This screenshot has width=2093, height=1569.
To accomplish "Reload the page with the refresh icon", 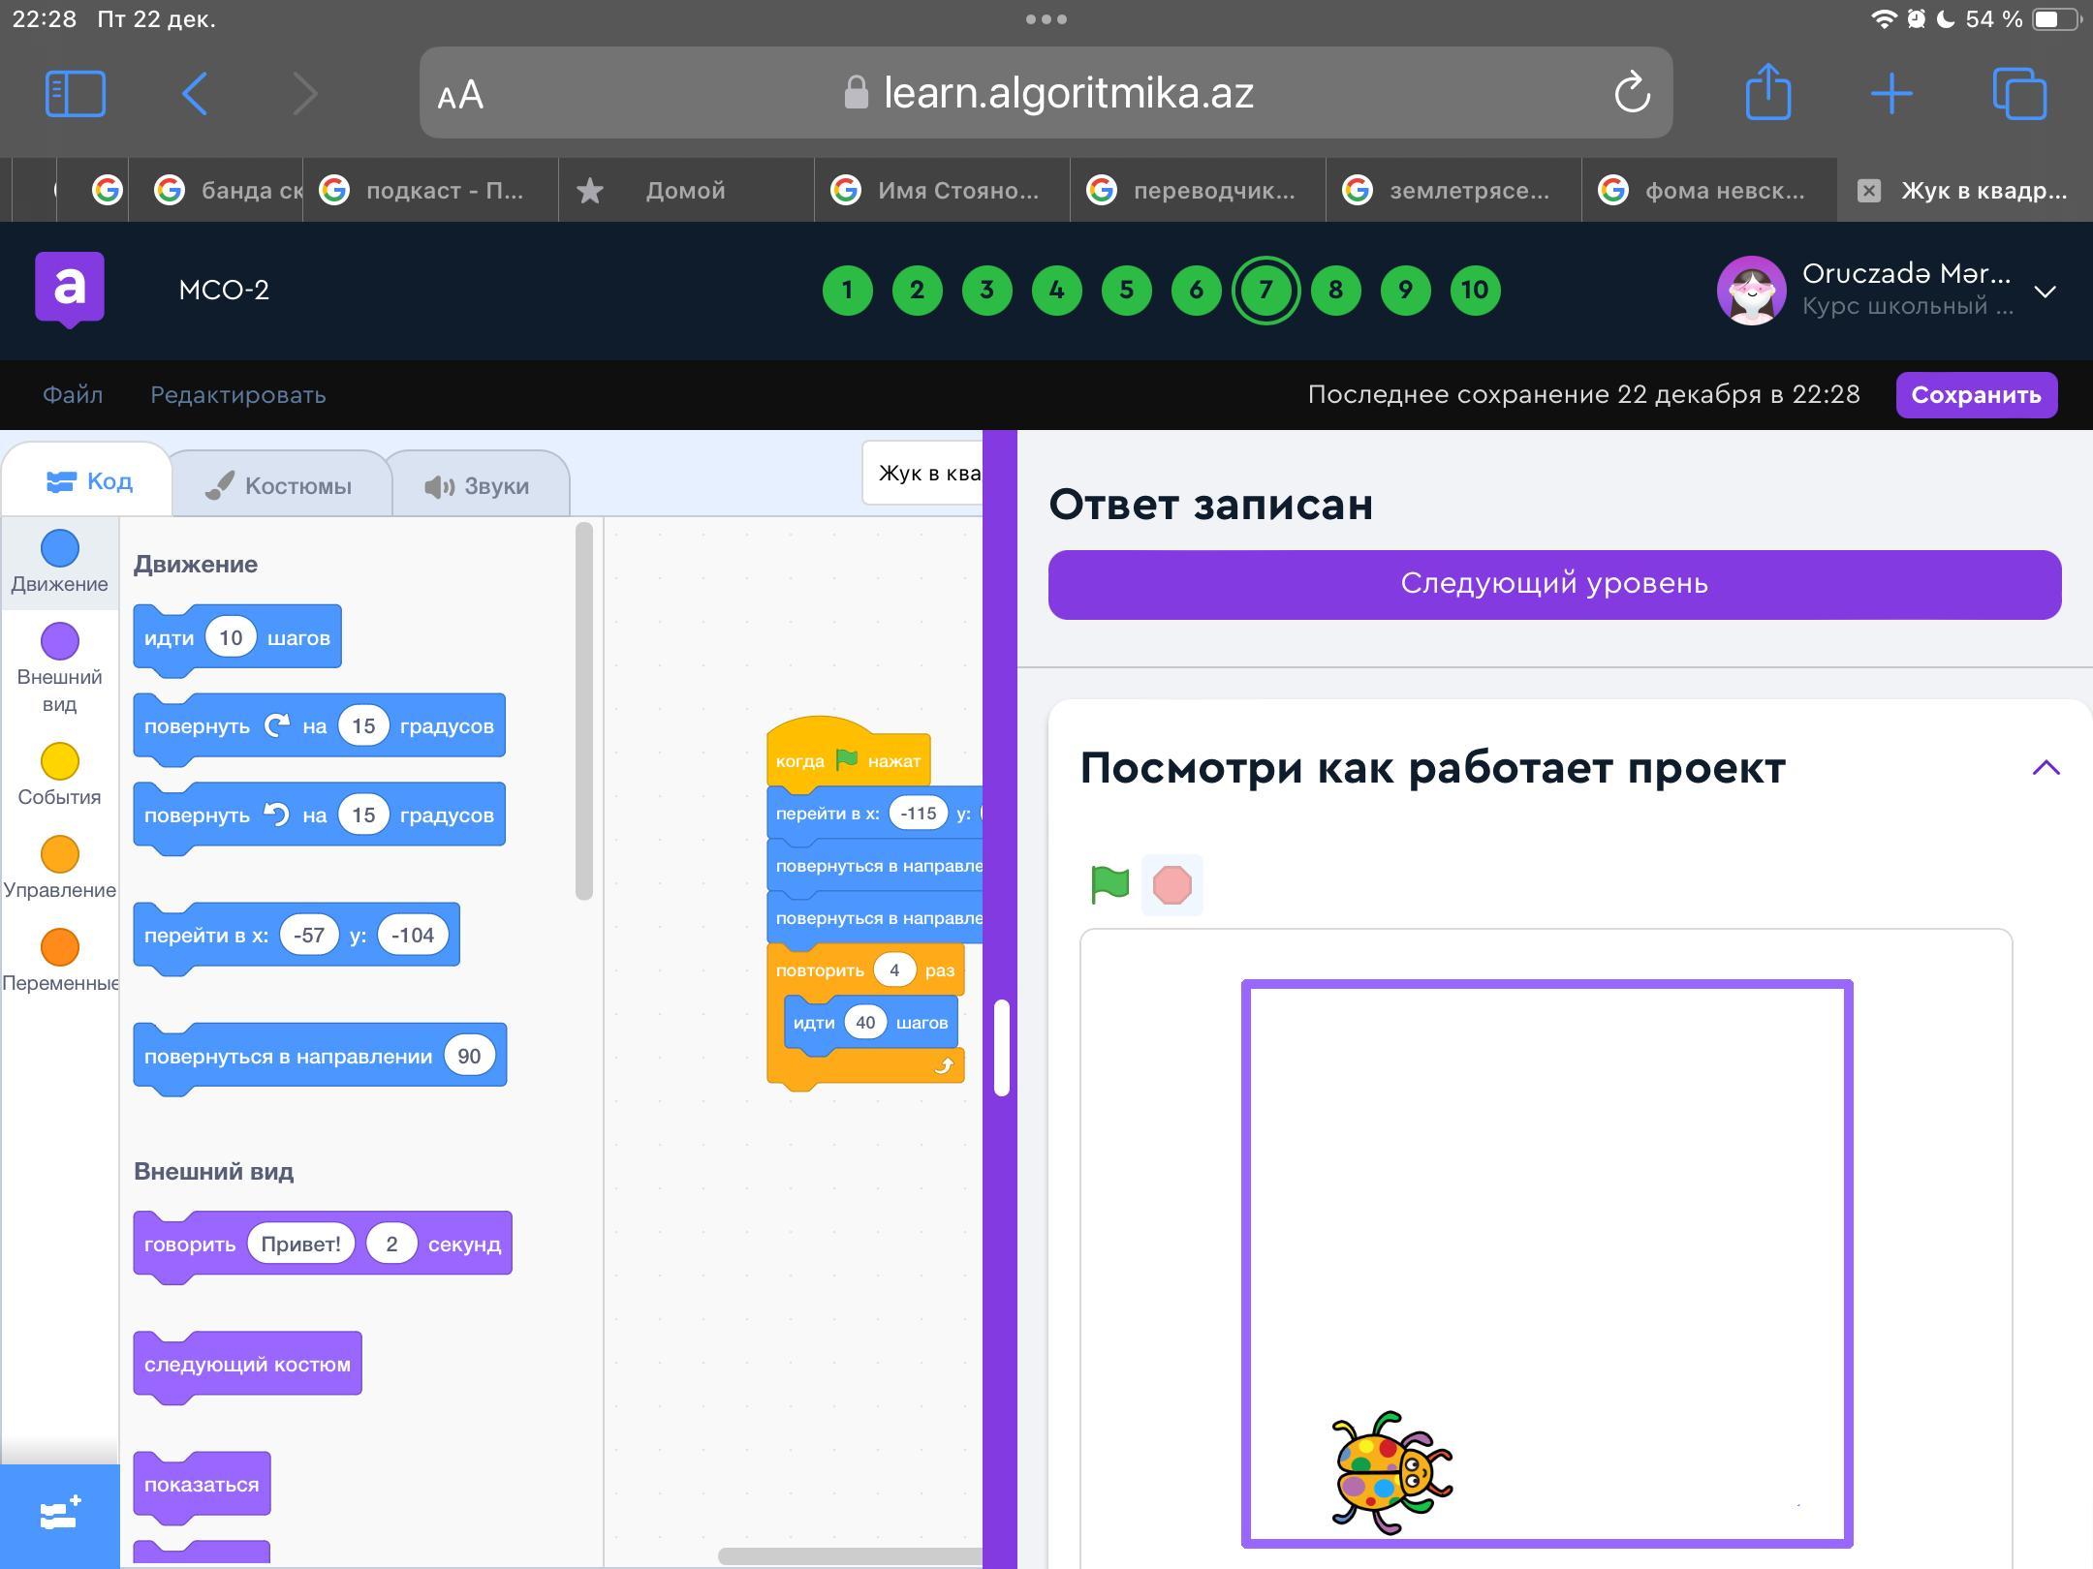I will (x=1632, y=93).
